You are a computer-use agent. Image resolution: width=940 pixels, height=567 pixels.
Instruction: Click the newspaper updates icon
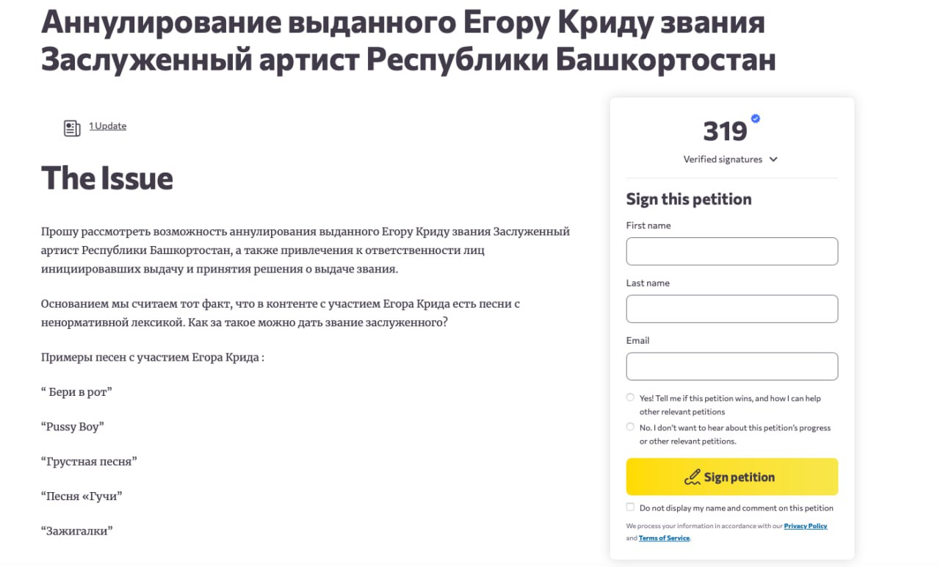click(71, 129)
